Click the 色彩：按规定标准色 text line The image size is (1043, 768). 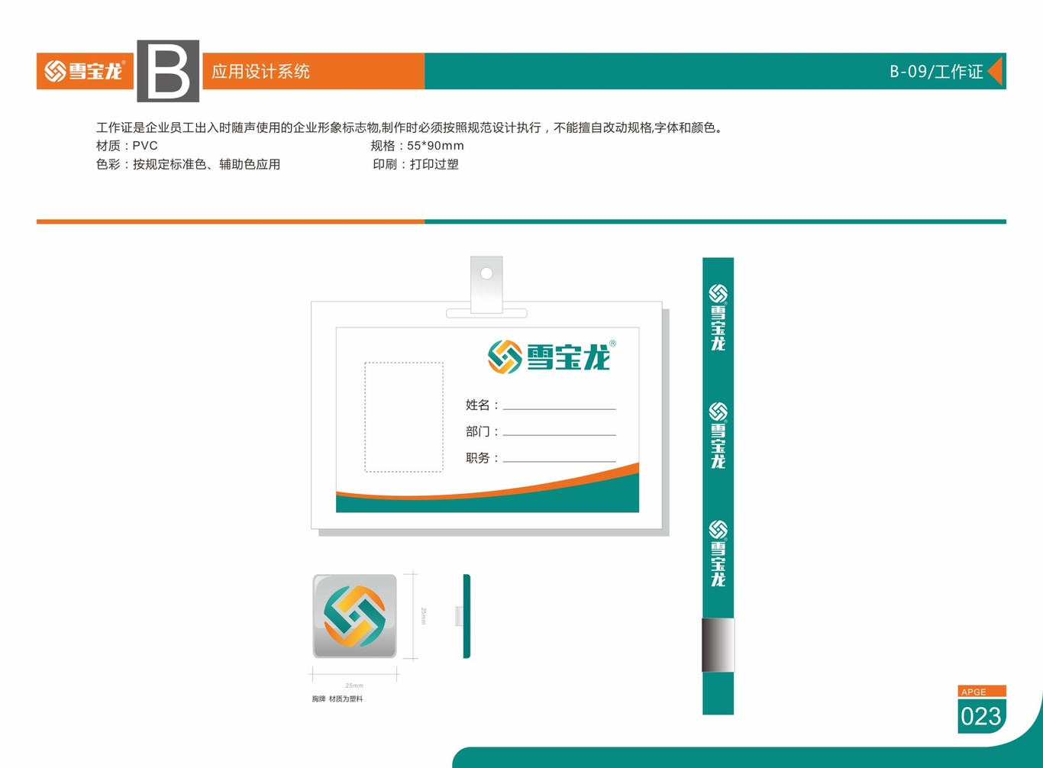pyautogui.click(x=188, y=164)
